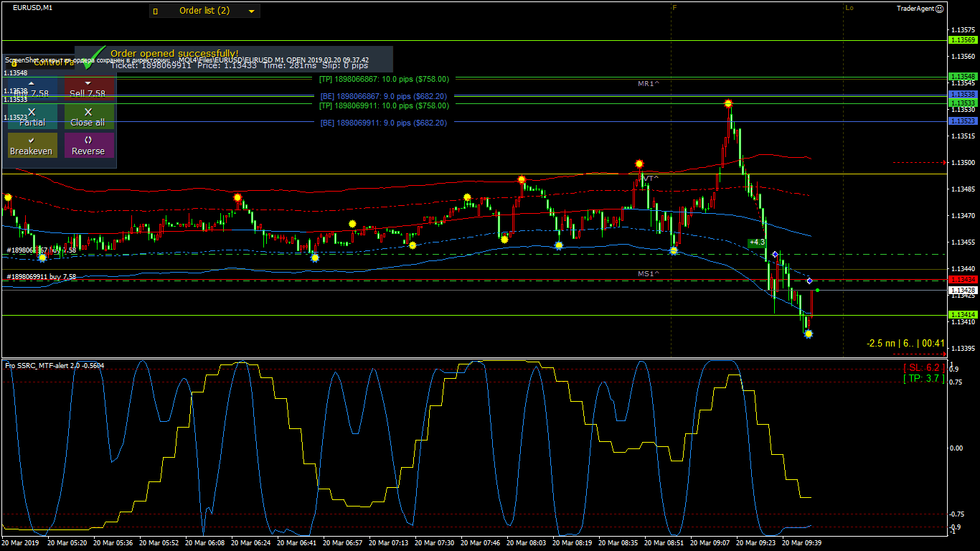Click the arrow of the Order list dropdown

251,11
